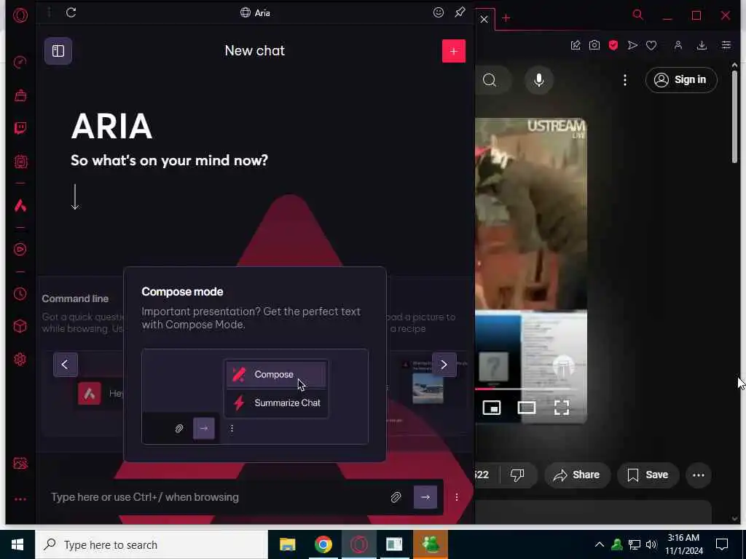This screenshot has height=559, width=746.
Task: Open File Explorer from taskbar
Action: click(287, 544)
